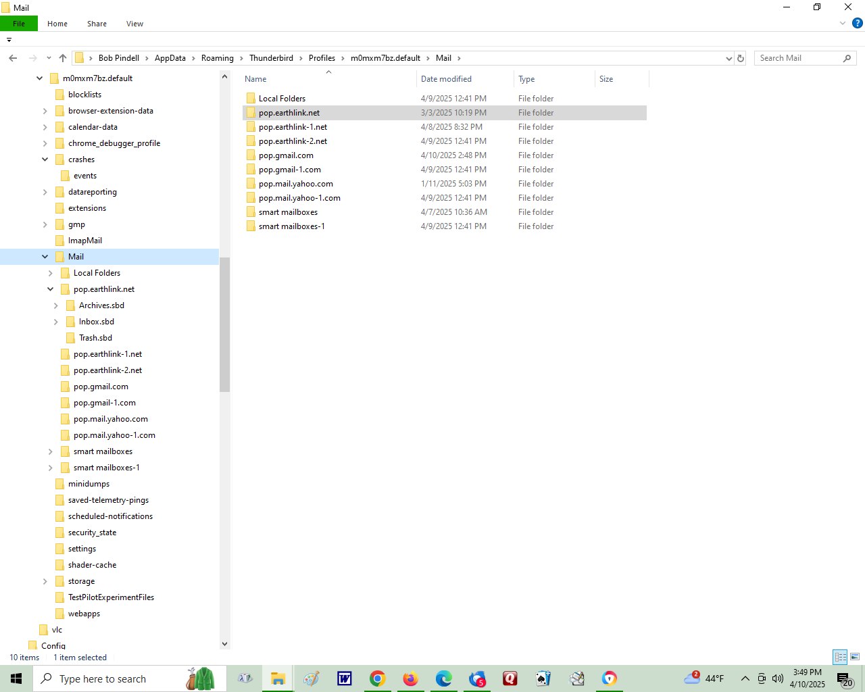This screenshot has width=865, height=692.
Task: Switch to Details view icon in status bar
Action: pos(840,657)
